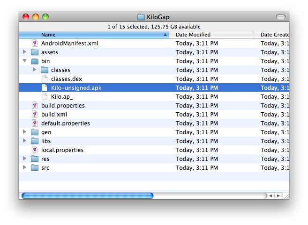
Task: Expand the gen folder disclosure triangle
Action: coord(24,132)
